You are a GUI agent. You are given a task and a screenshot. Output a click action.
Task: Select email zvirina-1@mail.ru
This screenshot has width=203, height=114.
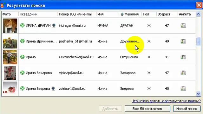[72, 89]
